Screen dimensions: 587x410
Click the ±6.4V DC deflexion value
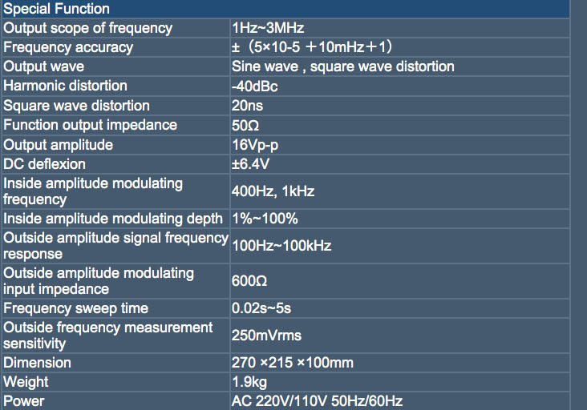(x=249, y=164)
